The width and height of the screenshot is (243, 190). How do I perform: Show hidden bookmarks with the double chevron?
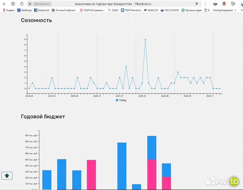coord(241,10)
